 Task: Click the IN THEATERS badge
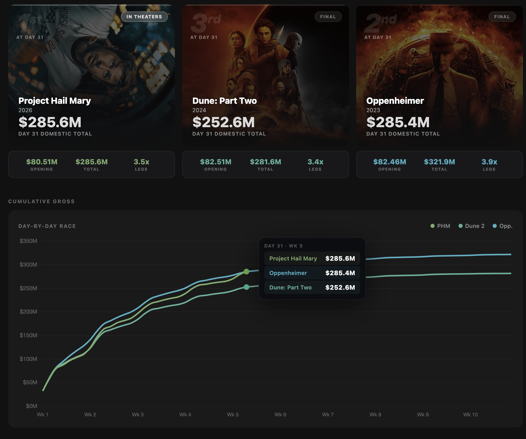pos(144,17)
